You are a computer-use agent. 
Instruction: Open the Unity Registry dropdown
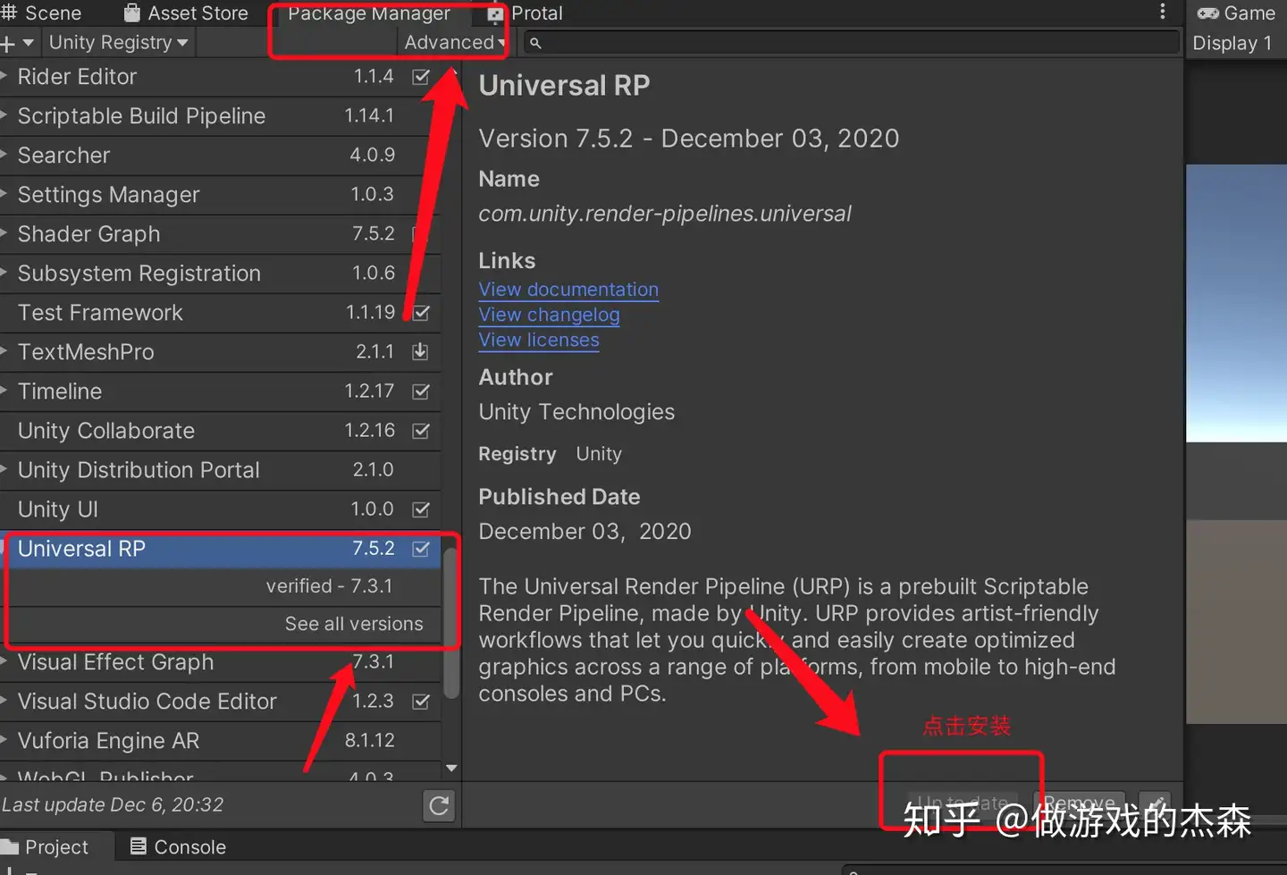[x=118, y=42]
